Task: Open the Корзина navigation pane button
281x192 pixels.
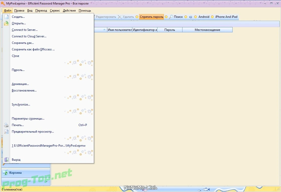Action: pos(26,173)
